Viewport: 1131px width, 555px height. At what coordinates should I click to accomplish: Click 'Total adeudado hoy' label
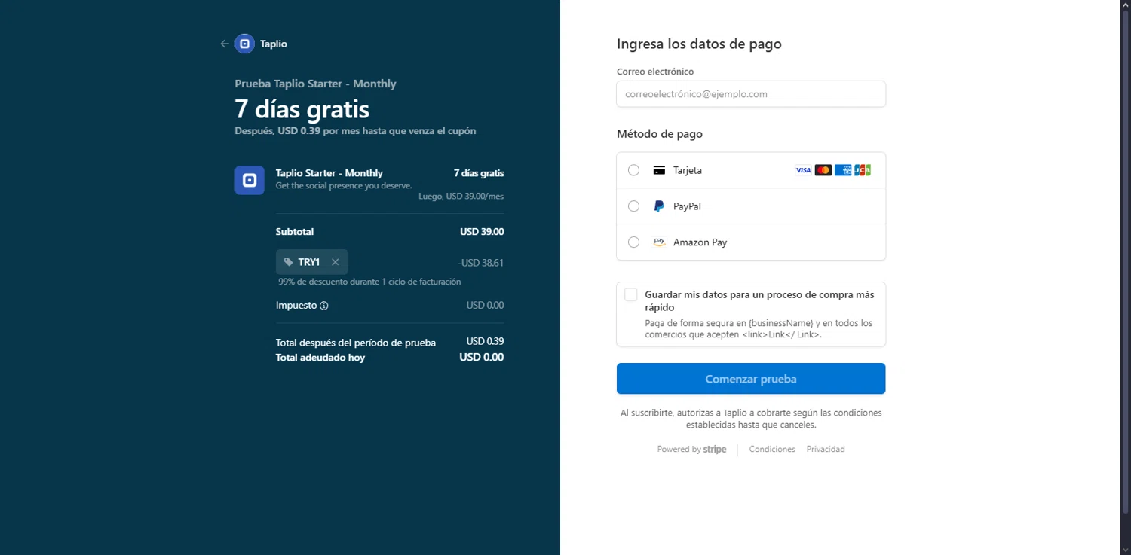(x=320, y=358)
